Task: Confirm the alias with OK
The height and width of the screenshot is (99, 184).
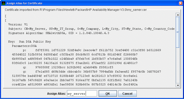Action: coord(108,93)
